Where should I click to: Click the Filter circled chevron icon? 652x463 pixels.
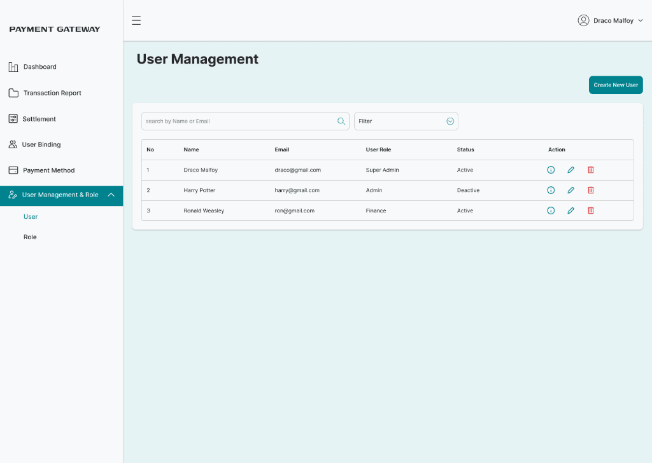pyautogui.click(x=450, y=121)
